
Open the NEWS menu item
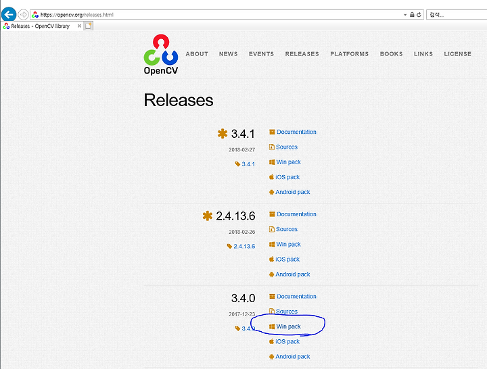[229, 54]
